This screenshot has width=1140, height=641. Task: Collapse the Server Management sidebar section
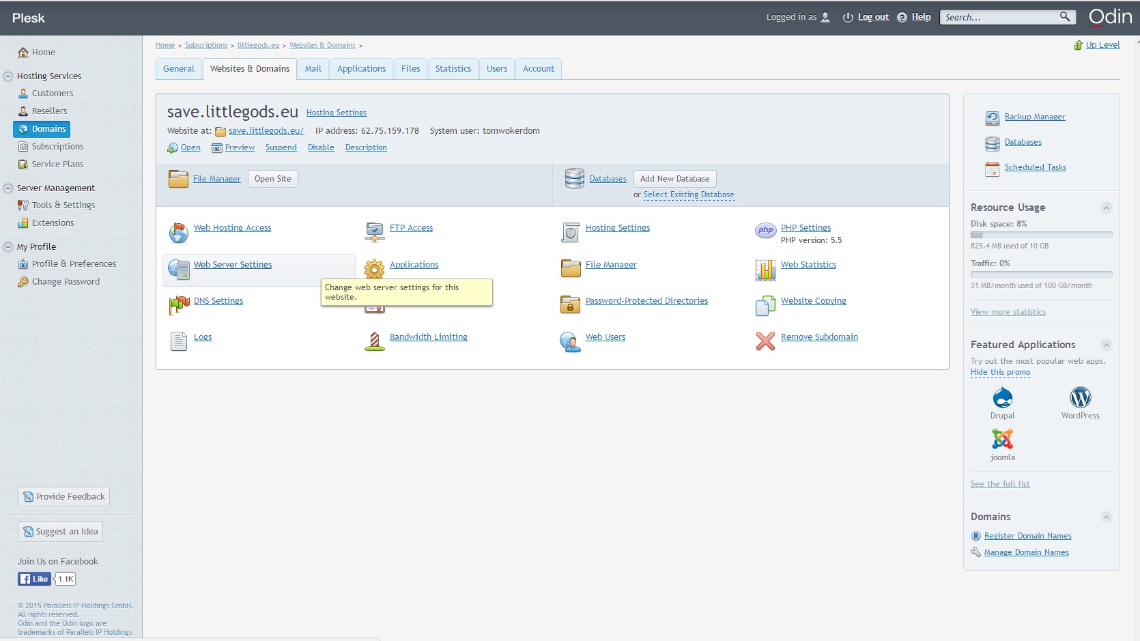click(8, 188)
